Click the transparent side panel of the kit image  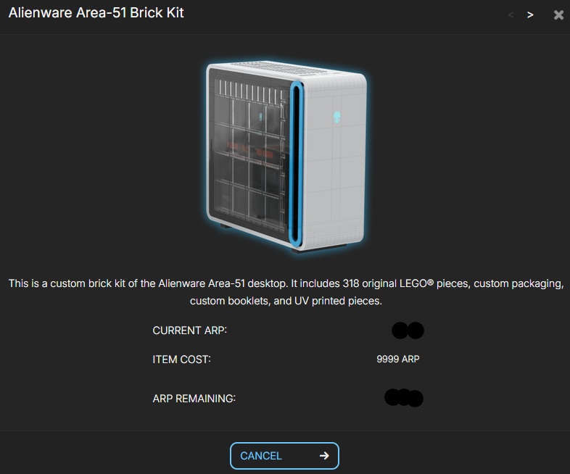pyautogui.click(x=249, y=151)
